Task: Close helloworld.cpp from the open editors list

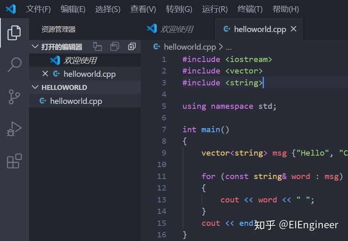Action: point(45,74)
